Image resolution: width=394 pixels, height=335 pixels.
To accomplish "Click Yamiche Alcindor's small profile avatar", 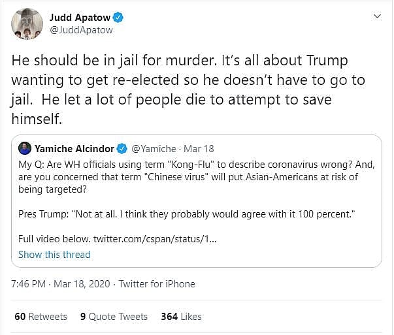I will (25, 148).
